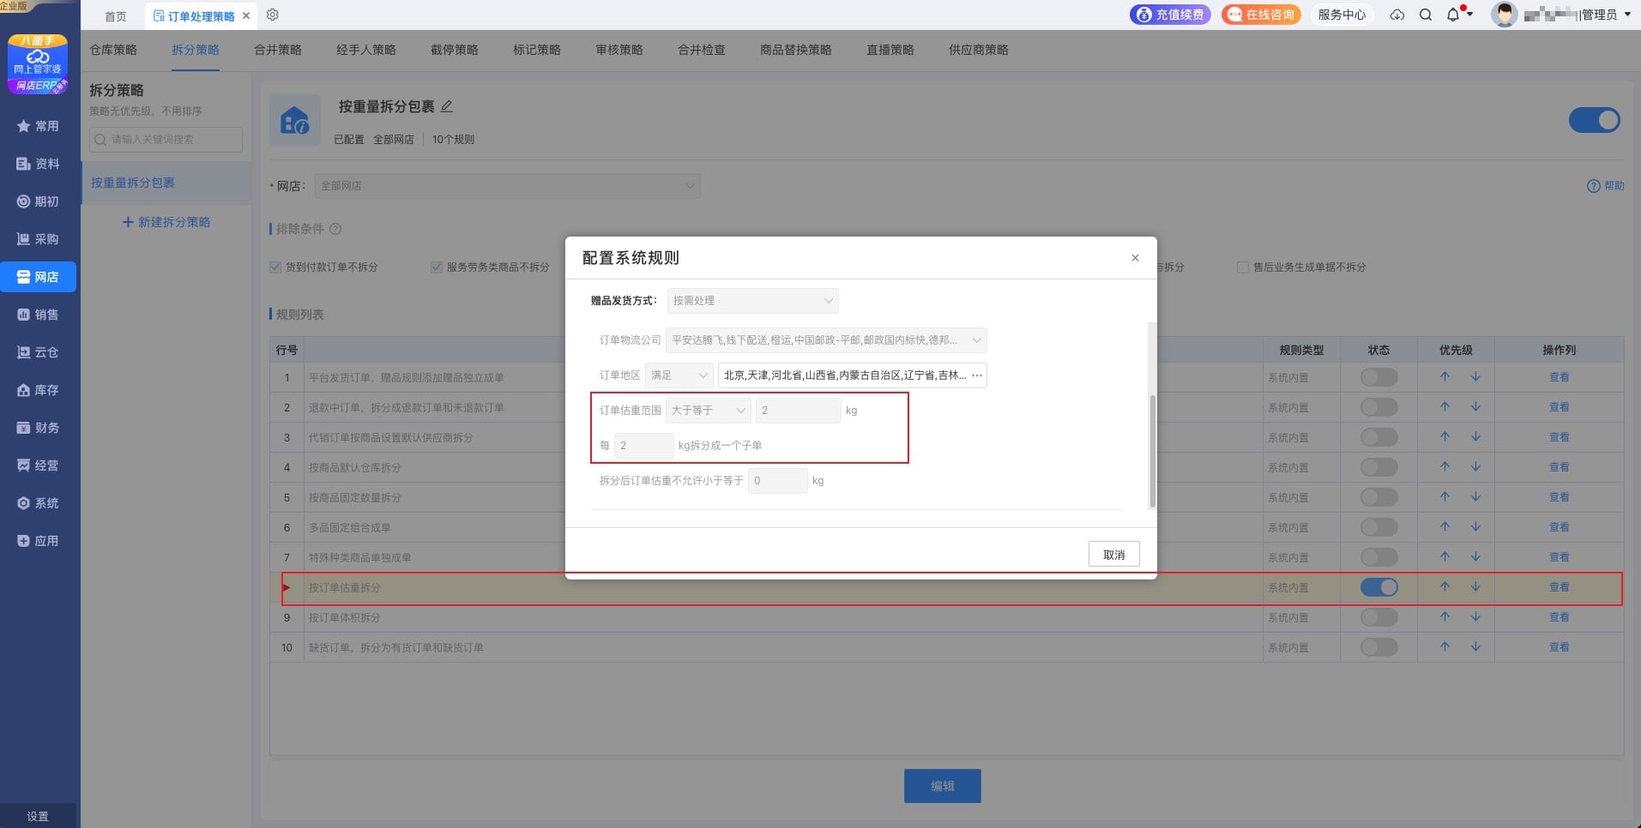The height and width of the screenshot is (828, 1641).
Task: Open settings gear next to tabs
Action: [273, 15]
